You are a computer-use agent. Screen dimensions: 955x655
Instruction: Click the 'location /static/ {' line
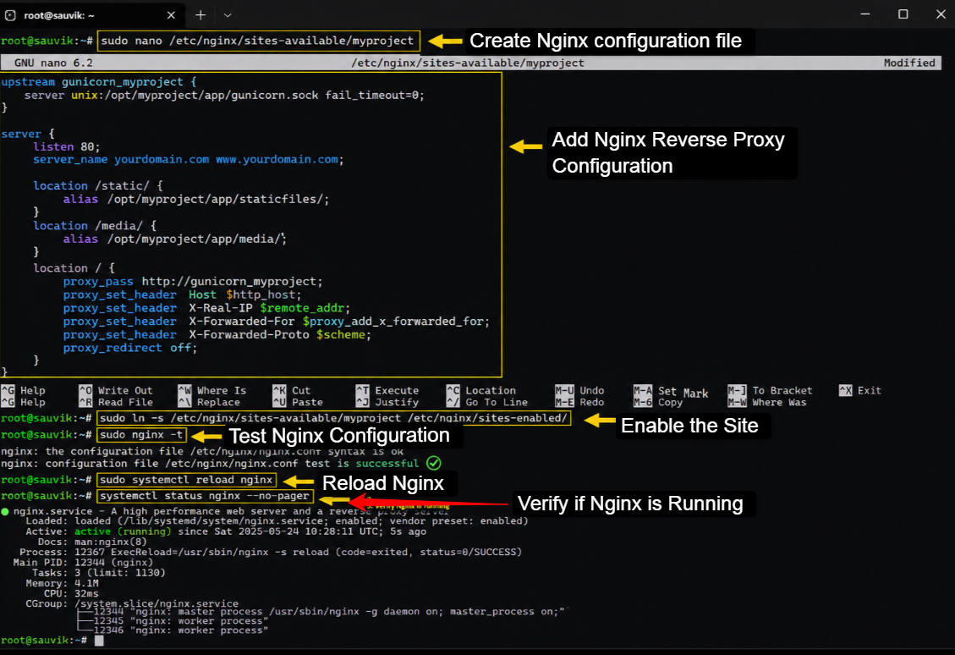98,186
